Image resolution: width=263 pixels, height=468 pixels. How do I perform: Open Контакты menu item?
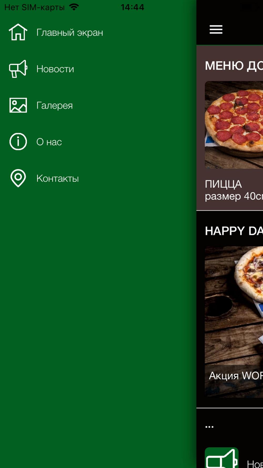pos(58,178)
